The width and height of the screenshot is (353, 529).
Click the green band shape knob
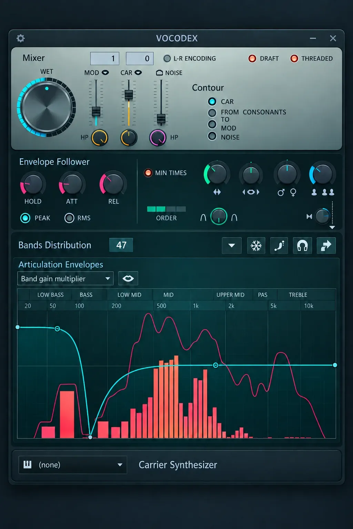click(219, 216)
